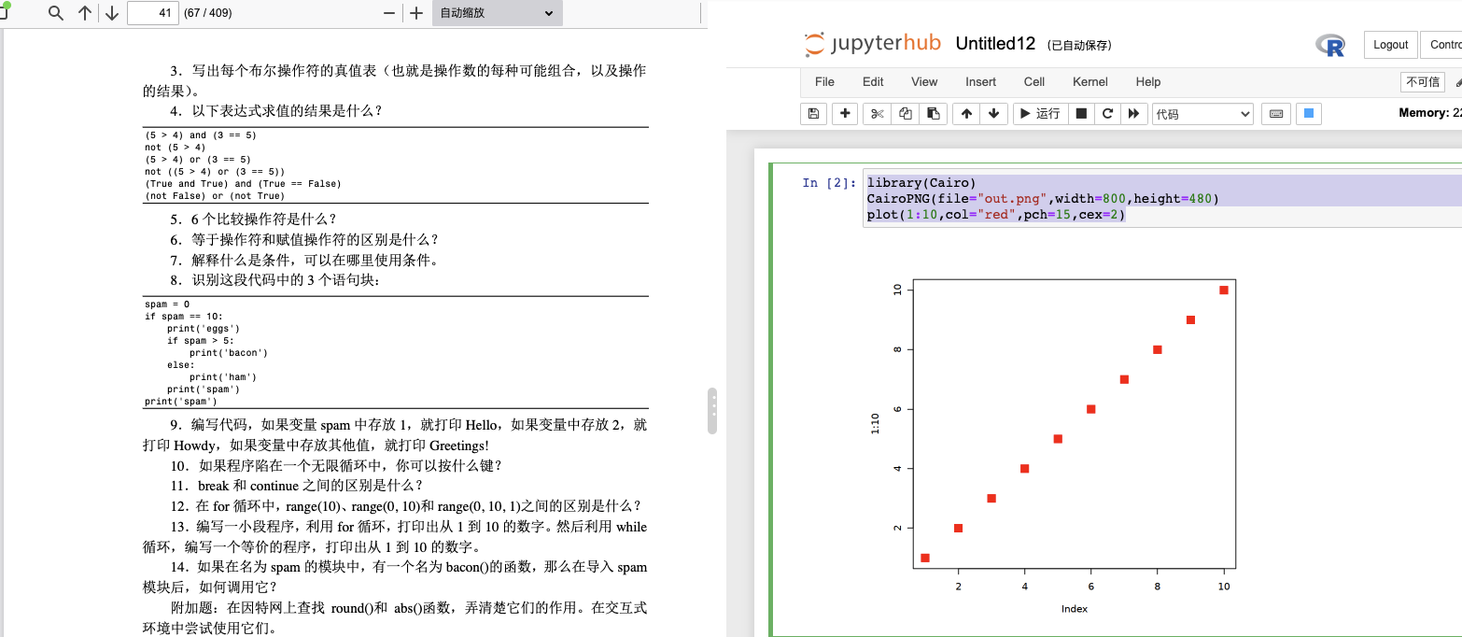This screenshot has width=1462, height=637.
Task: Open the View menu in Jupyter
Action: click(x=924, y=82)
